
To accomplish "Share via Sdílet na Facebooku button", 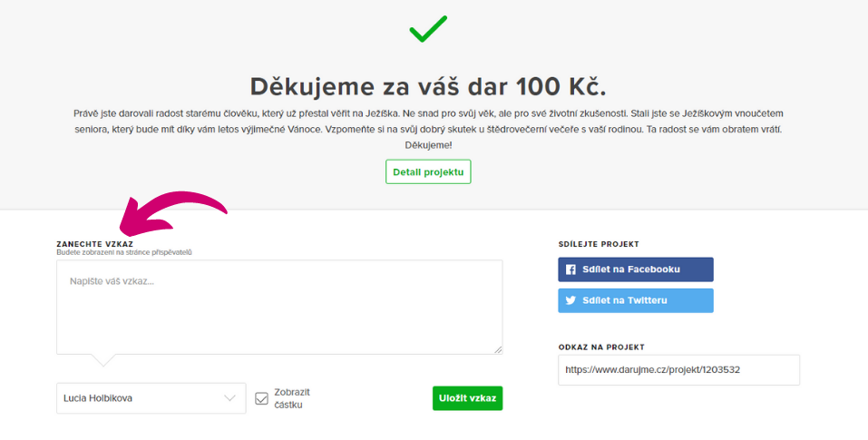I will click(x=635, y=269).
